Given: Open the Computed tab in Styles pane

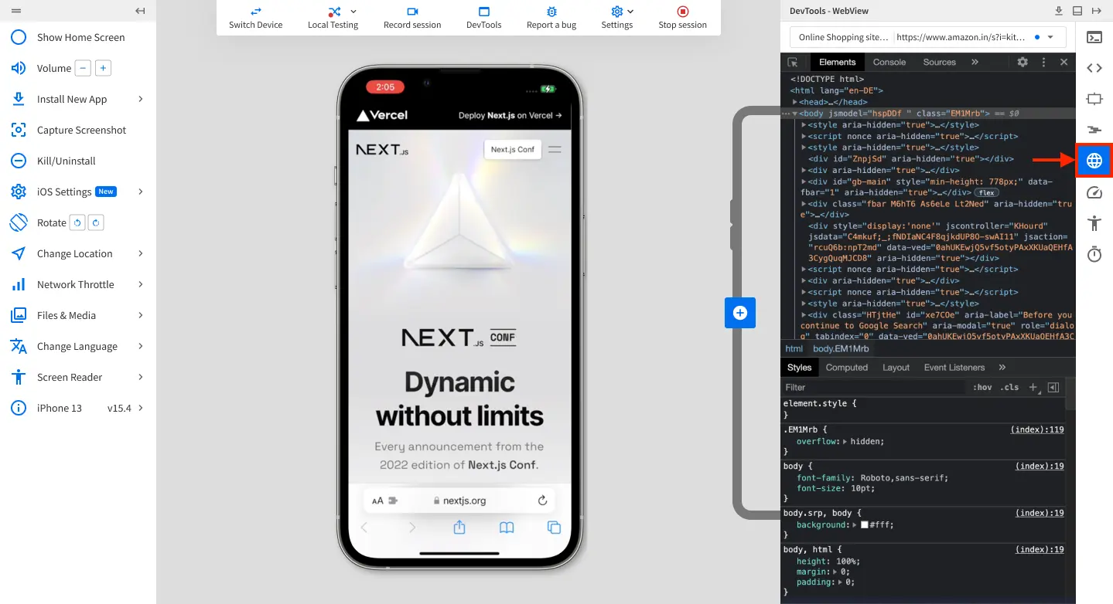Looking at the screenshot, I should pyautogui.click(x=846, y=367).
